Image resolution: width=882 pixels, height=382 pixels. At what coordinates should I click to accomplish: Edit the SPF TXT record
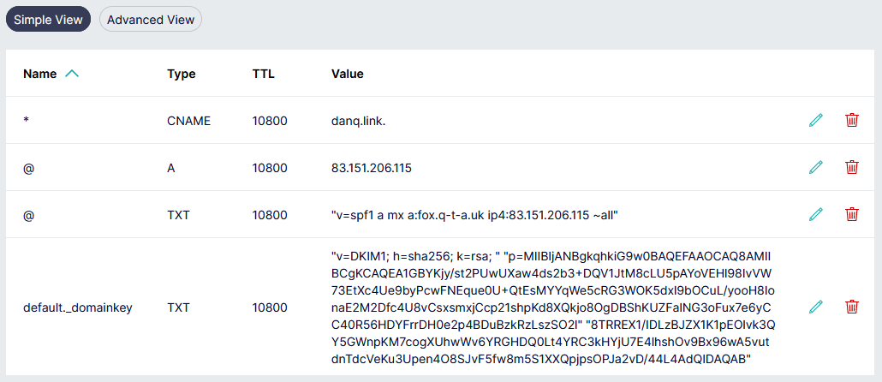click(815, 215)
